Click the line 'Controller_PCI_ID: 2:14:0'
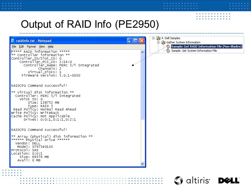Screen dimensions: 251x188 pos(45,62)
